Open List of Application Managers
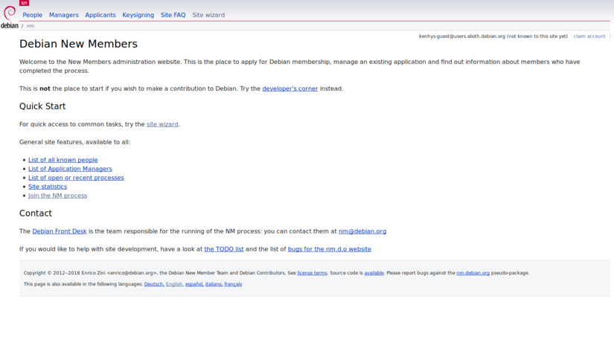Image resolution: width=614 pixels, height=360 pixels. tap(70, 169)
